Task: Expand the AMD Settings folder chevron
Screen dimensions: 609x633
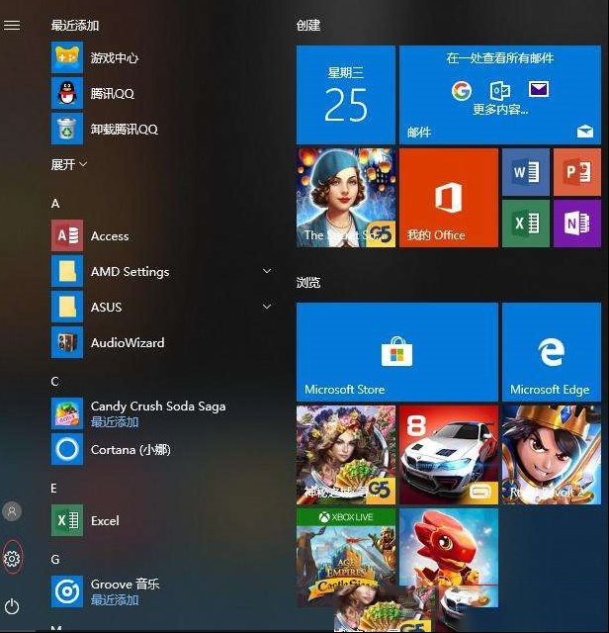Action: pos(267,271)
